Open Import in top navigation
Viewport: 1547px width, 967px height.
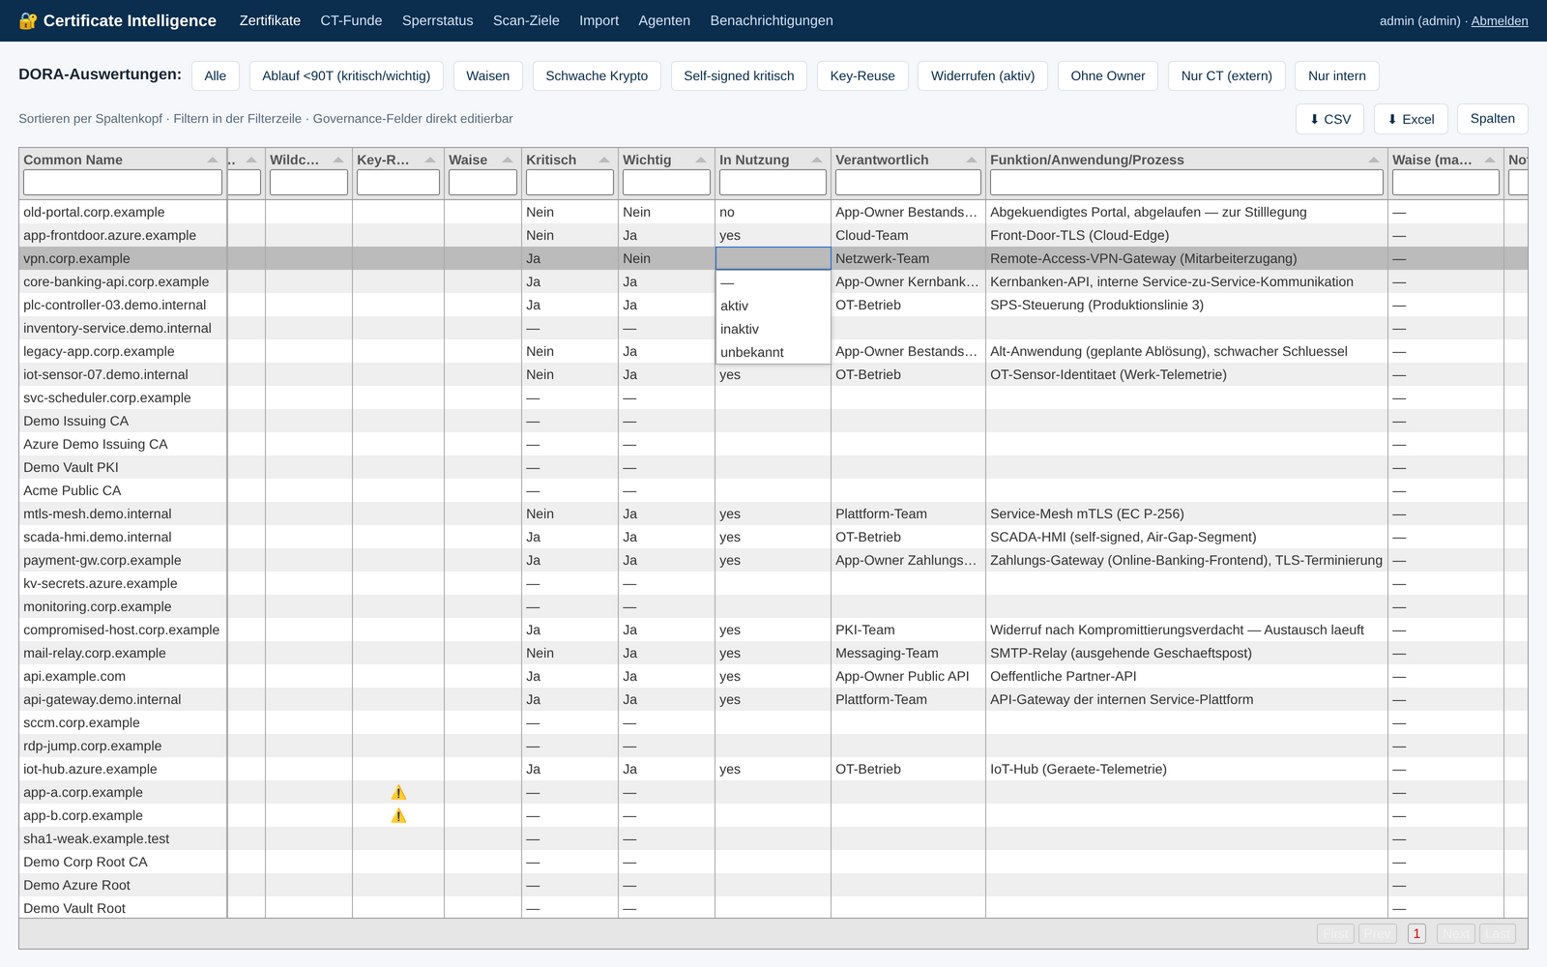click(598, 20)
